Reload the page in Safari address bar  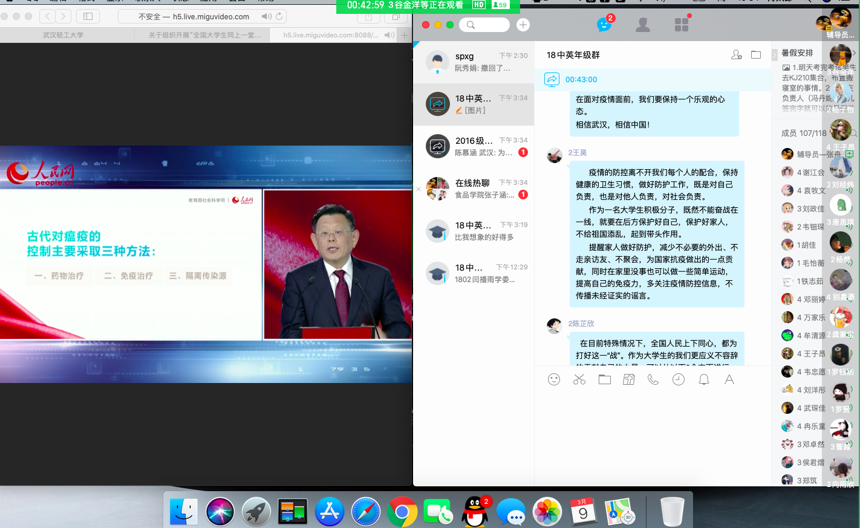coord(279,16)
